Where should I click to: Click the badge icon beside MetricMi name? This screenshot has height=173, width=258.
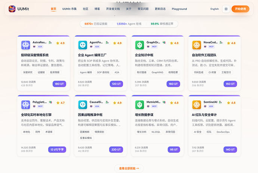(164, 102)
